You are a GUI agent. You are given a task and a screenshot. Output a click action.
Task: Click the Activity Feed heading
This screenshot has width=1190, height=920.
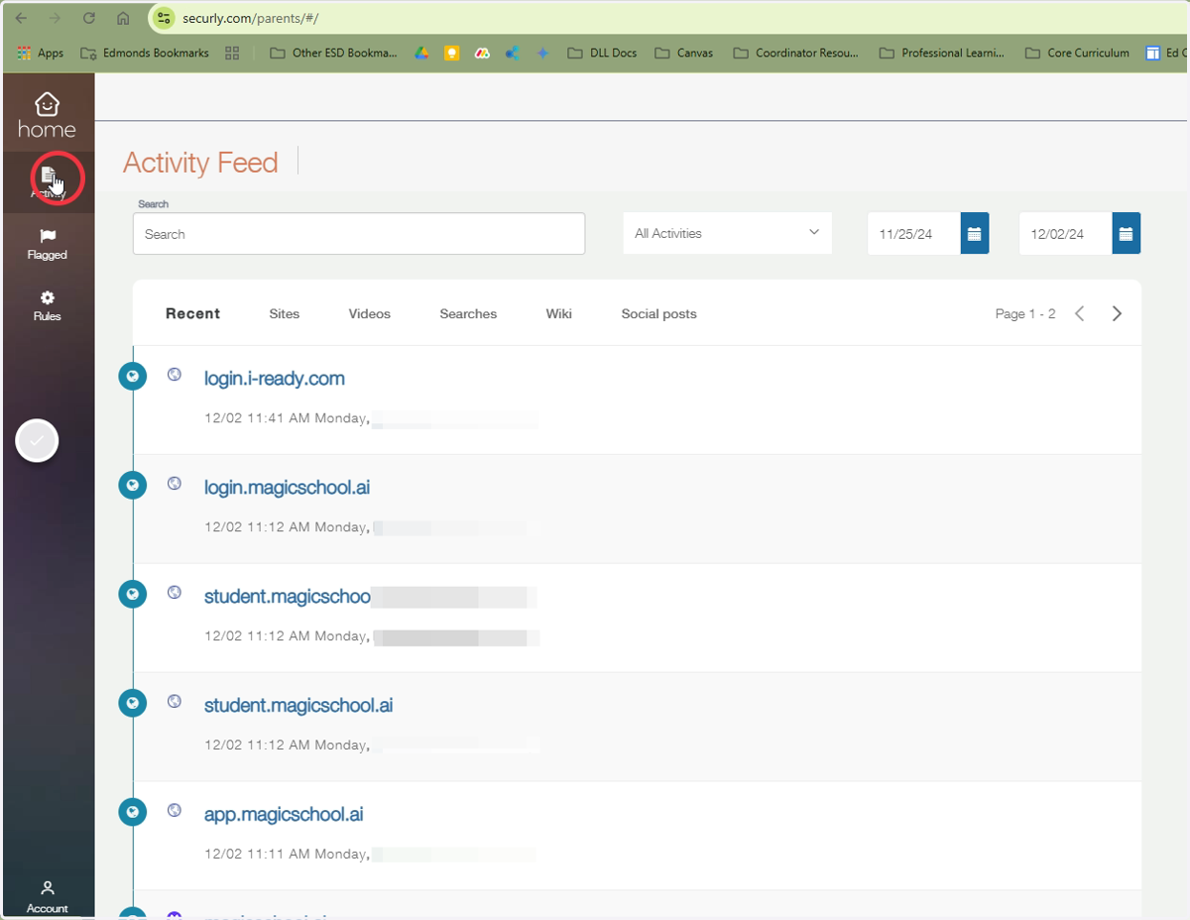[200, 163]
